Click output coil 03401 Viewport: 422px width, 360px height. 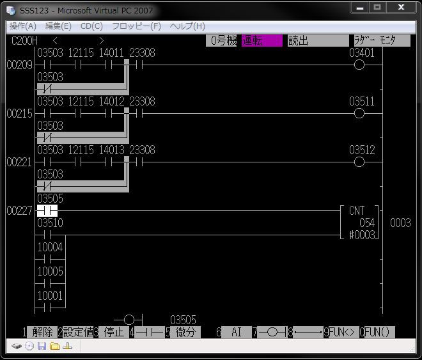[x=359, y=65]
